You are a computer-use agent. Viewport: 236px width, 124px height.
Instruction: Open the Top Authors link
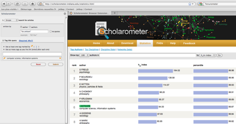click(x=76, y=49)
